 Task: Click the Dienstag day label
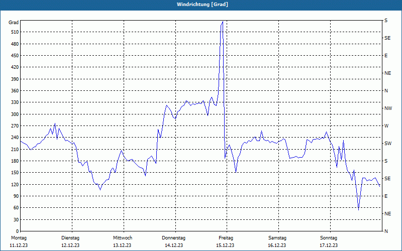pyautogui.click(x=70, y=238)
